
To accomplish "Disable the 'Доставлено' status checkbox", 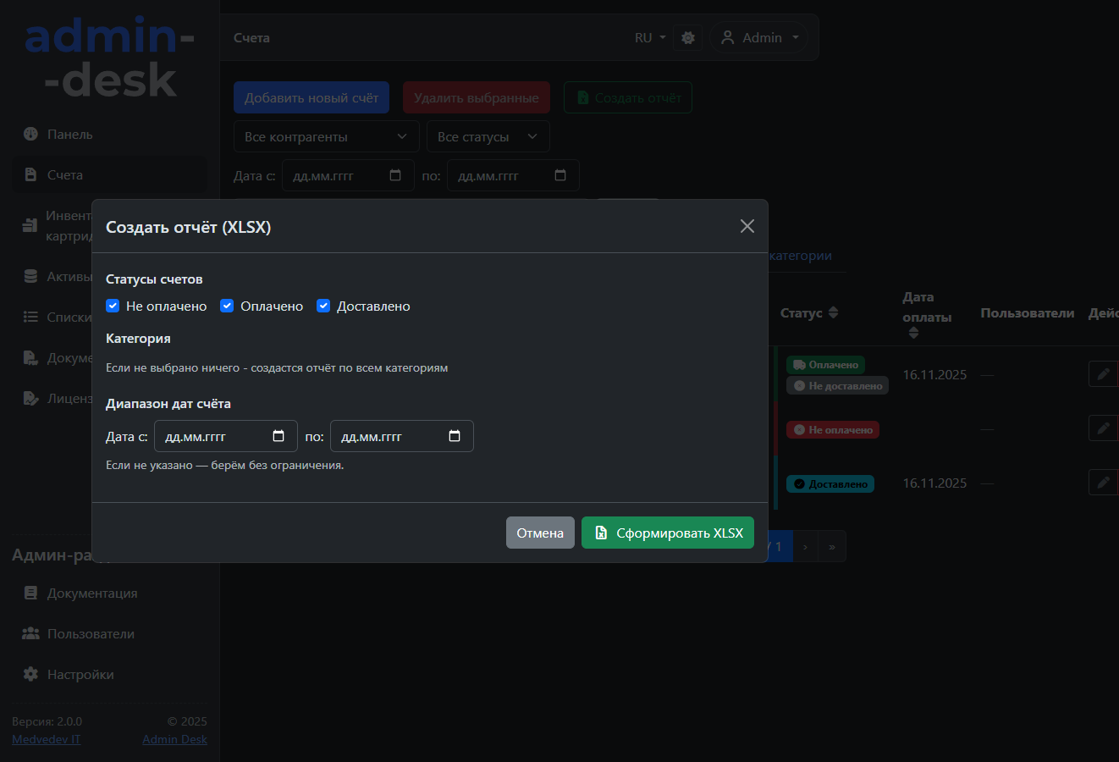I will click(x=323, y=306).
